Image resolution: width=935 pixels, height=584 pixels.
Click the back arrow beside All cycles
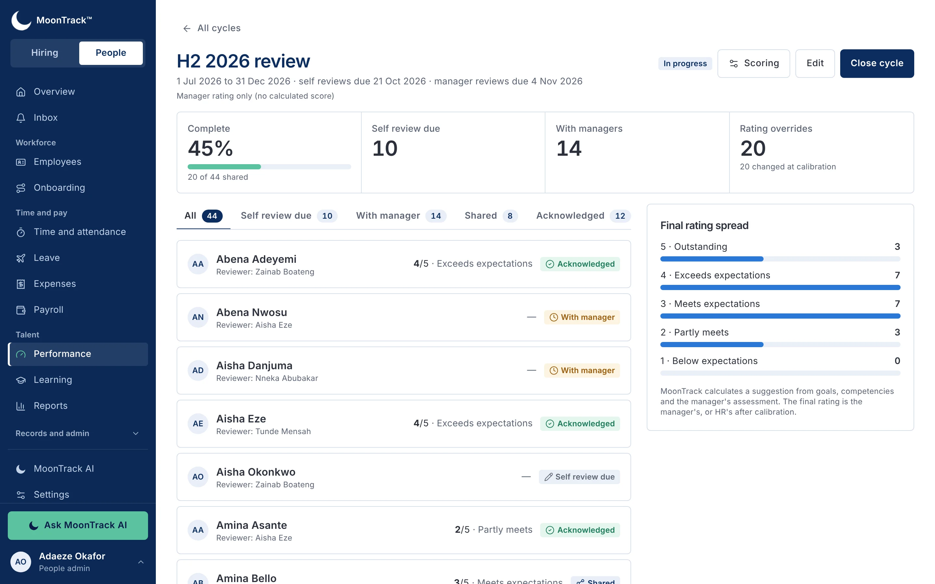tap(187, 29)
